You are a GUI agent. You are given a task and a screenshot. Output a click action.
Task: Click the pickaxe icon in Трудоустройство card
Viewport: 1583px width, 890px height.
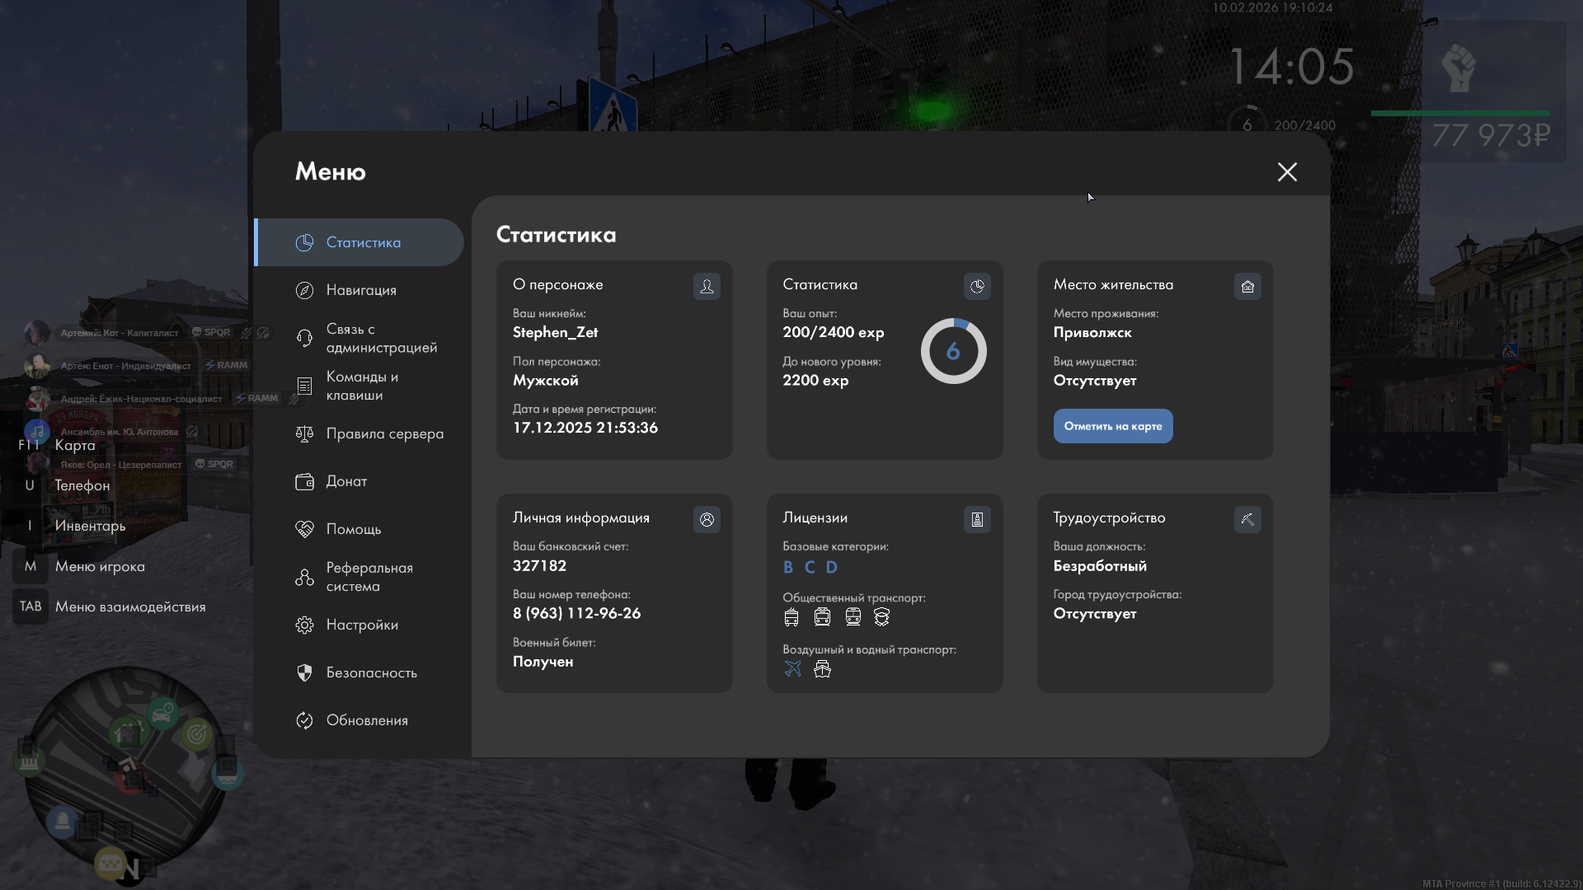click(x=1247, y=519)
